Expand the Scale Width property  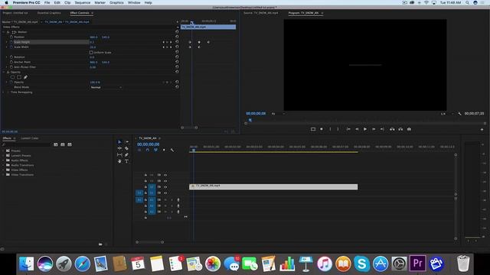pos(7,47)
